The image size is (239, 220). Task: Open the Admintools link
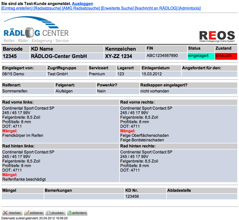(x=189, y=8)
